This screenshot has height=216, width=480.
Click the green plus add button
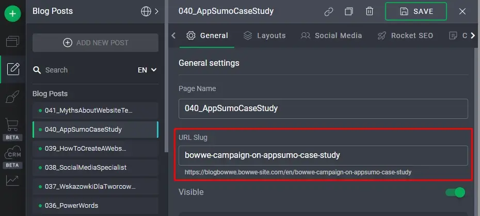point(12,13)
